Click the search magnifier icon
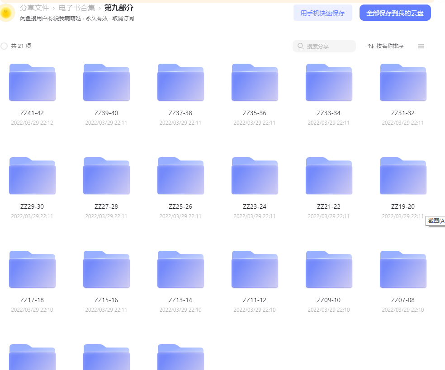Viewport: 445px width, 370px height. pos(301,46)
